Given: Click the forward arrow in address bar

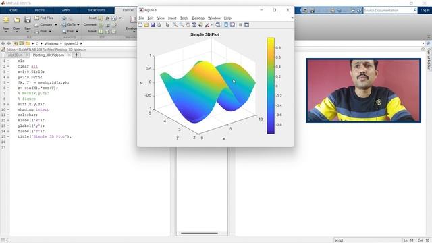Looking at the screenshot, I should [x=9, y=43].
